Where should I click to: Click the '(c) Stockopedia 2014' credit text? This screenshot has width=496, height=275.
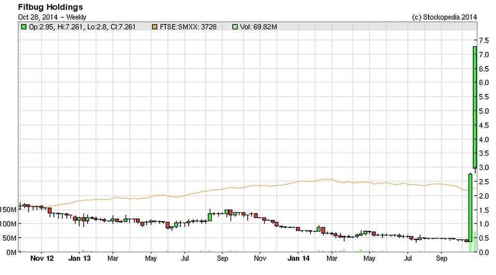tap(445, 17)
